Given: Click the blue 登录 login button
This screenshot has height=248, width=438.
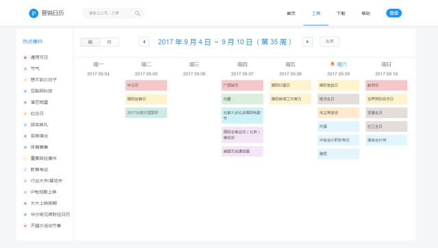Looking at the screenshot, I should 394,13.
